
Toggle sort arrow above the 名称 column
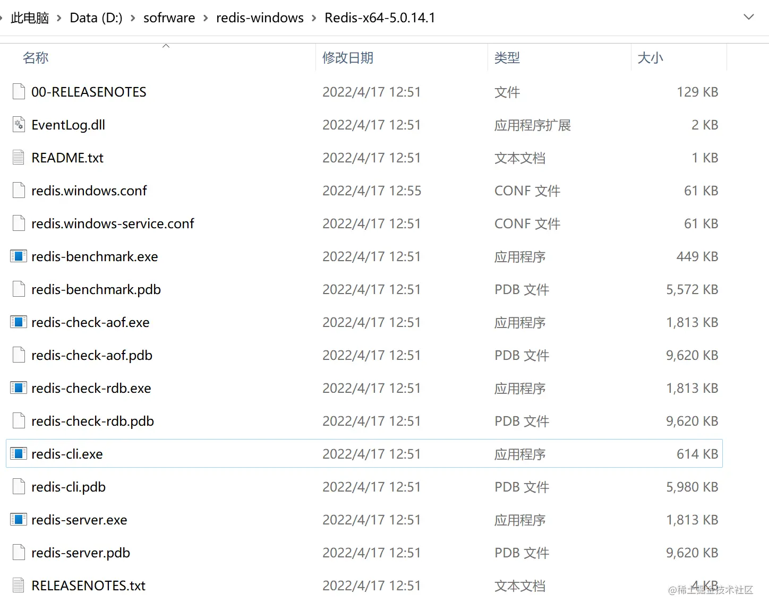(x=166, y=46)
